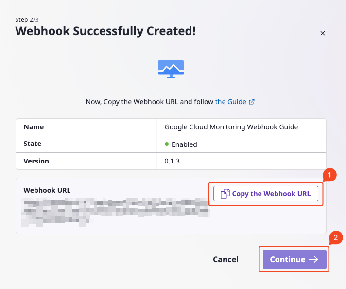Click the Google Cloud Monitoring Webhook Guide name

pos(231,127)
